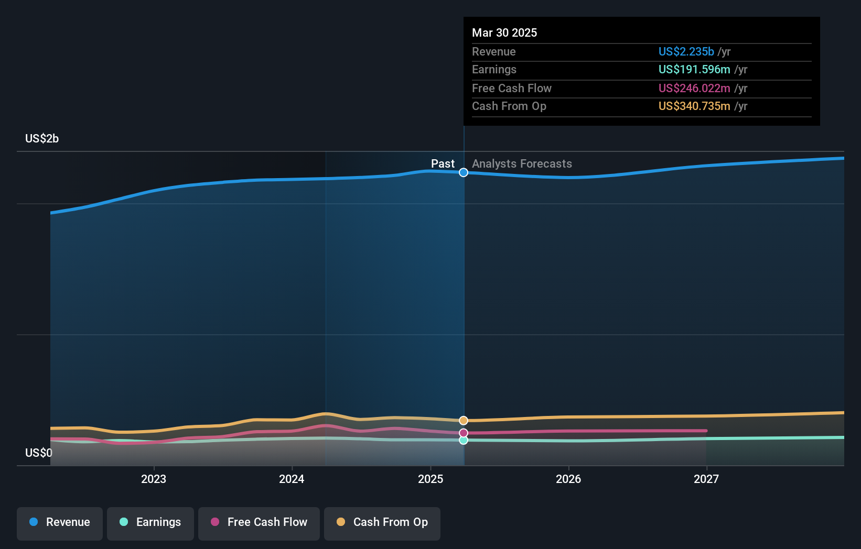This screenshot has width=861, height=549.
Task: Toggle the Revenue legend series
Action: (x=60, y=523)
